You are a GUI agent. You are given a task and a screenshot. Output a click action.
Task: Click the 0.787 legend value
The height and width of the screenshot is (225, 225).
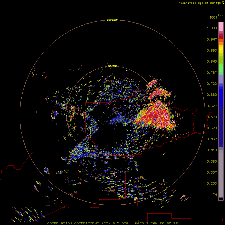[x=212, y=72]
